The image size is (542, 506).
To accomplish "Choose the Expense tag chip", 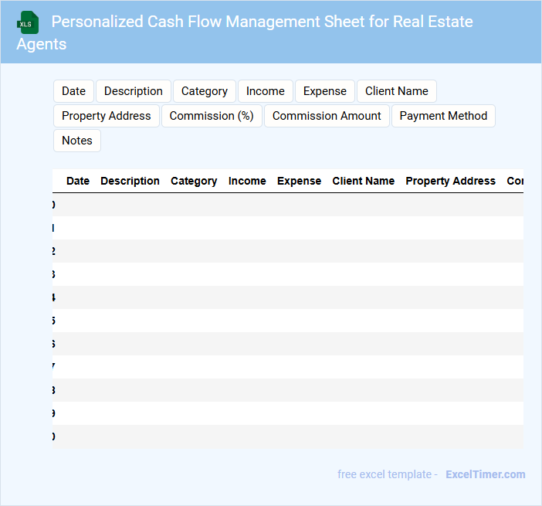I will coord(324,91).
